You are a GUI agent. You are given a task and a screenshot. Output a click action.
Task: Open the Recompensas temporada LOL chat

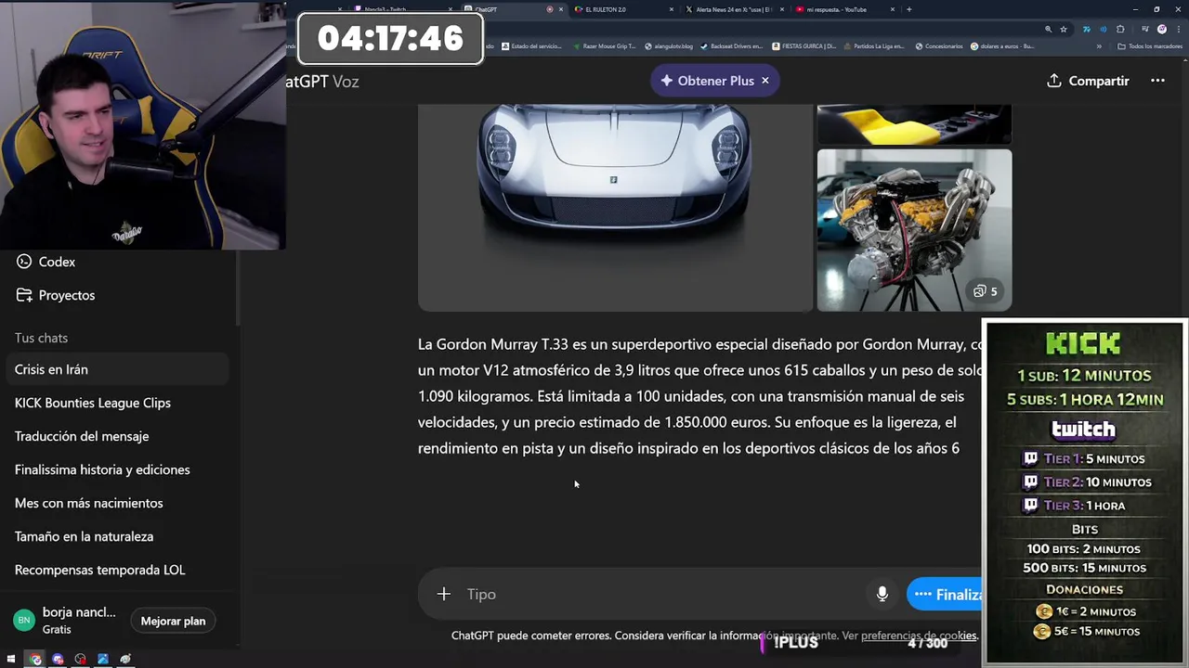coord(118,570)
